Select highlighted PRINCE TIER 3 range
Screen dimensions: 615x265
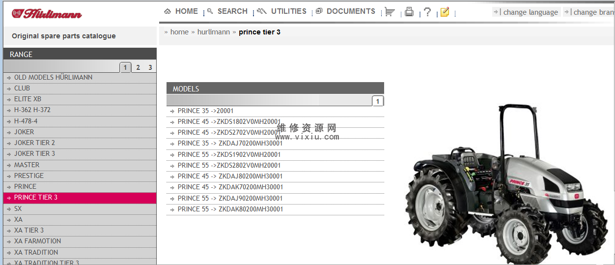pyautogui.click(x=80, y=198)
